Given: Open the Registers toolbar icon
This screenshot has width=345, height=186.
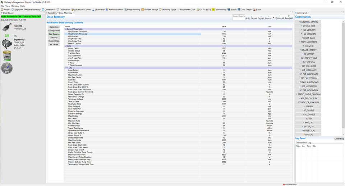Looking at the screenshot, I should 17,9.
